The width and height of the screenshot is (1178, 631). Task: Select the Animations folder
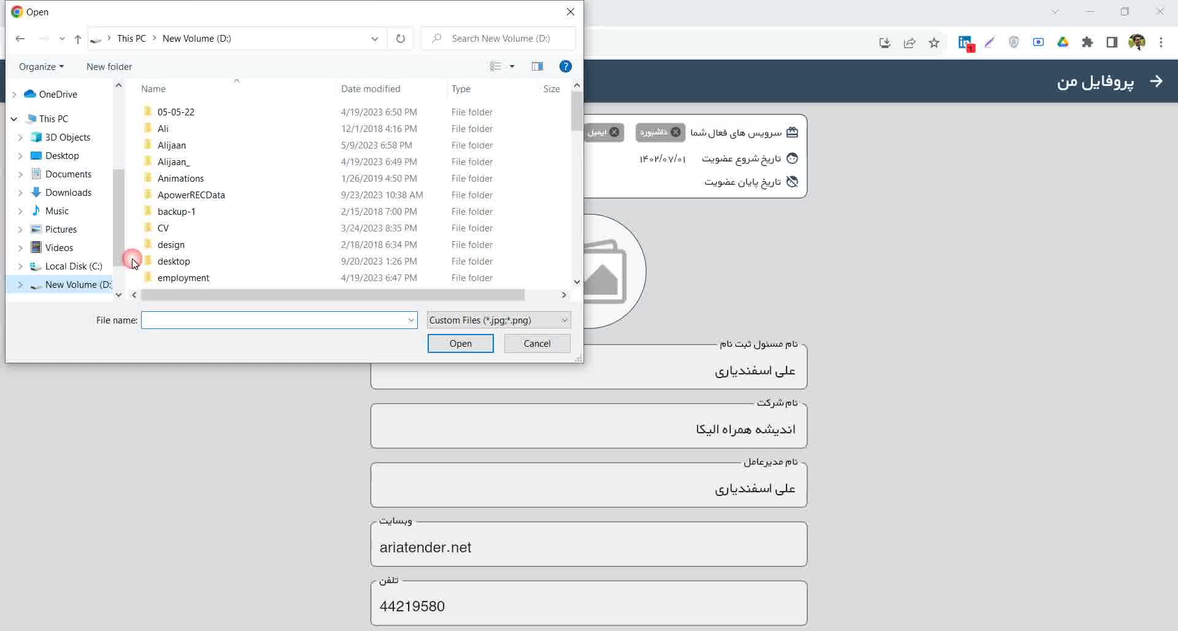(x=180, y=178)
